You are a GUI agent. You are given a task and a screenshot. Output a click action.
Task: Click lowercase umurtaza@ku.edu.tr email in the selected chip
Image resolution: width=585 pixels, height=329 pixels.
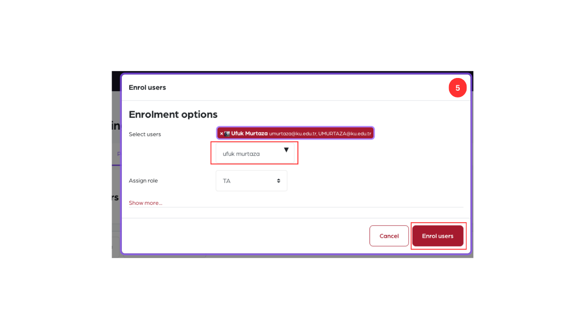point(292,134)
